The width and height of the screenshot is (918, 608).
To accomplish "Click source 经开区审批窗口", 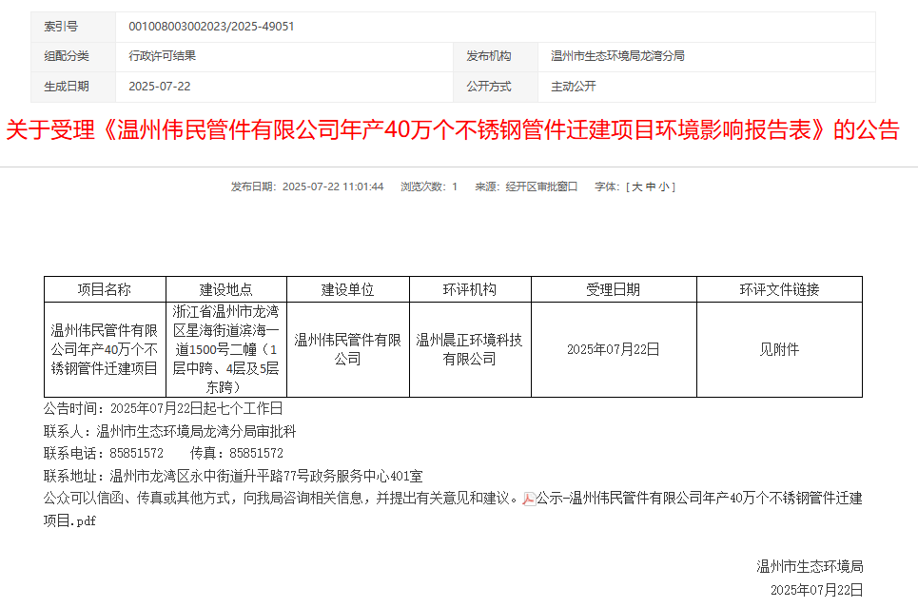I will [541, 186].
